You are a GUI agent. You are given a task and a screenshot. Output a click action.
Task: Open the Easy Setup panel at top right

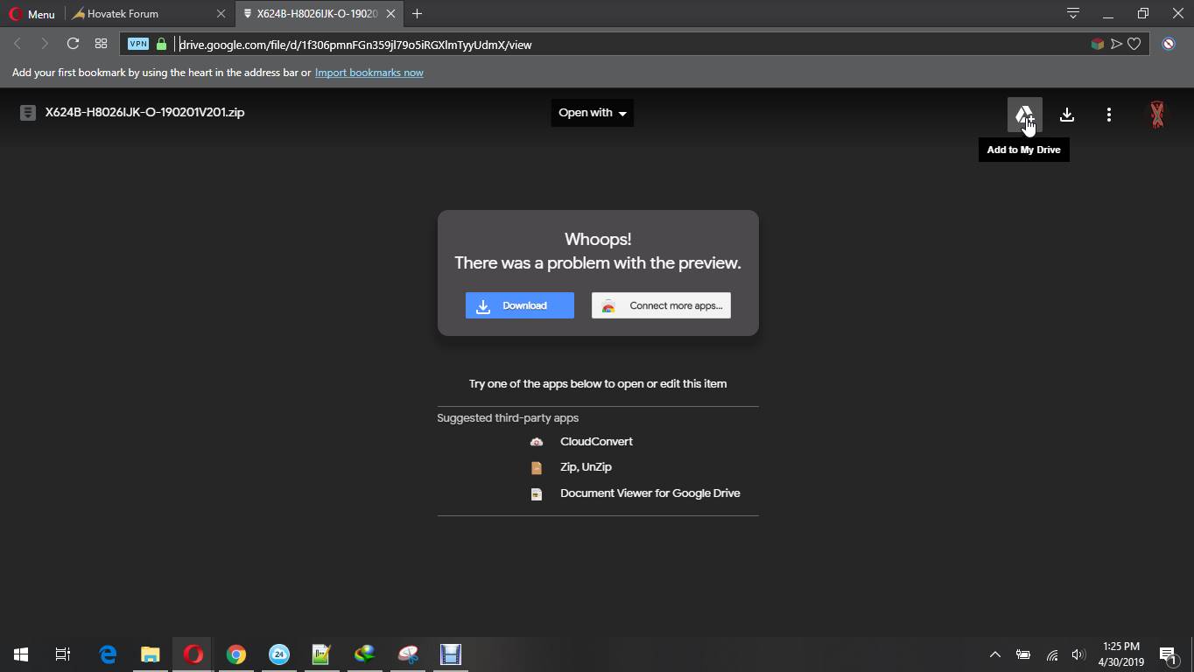pos(1071,13)
